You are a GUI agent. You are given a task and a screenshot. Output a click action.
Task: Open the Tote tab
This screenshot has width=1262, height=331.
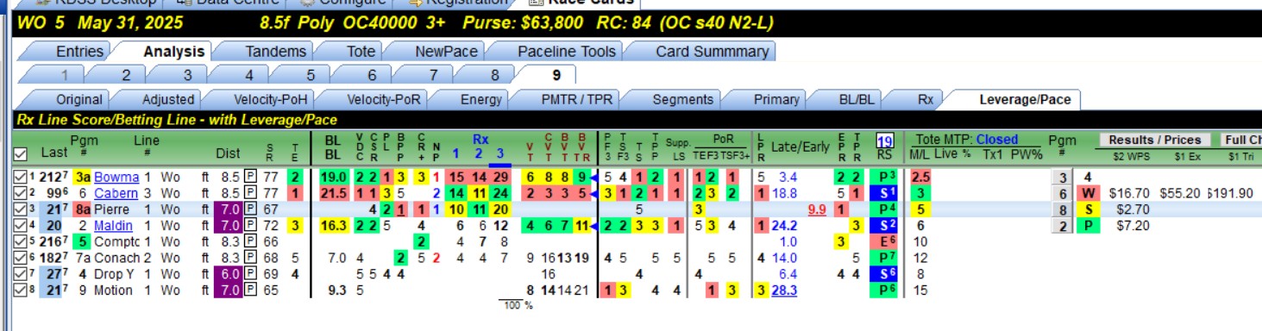tap(361, 52)
